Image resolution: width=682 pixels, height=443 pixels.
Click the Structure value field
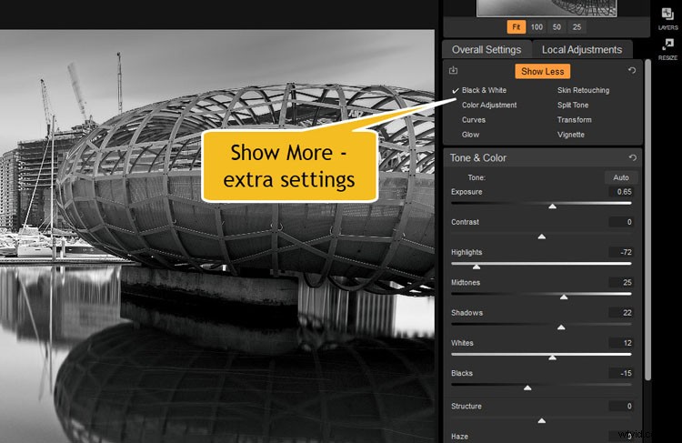pos(621,406)
